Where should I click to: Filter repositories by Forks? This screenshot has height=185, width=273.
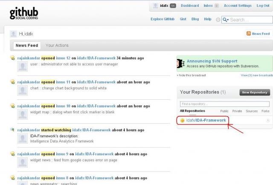coord(265,111)
